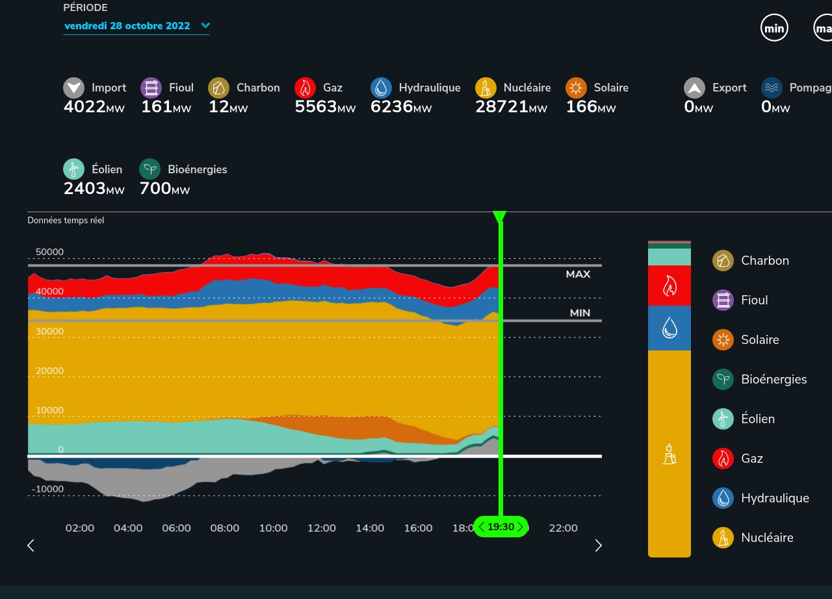832x599 pixels.
Task: Click the Gaz flame icon in header
Action: [x=305, y=88]
